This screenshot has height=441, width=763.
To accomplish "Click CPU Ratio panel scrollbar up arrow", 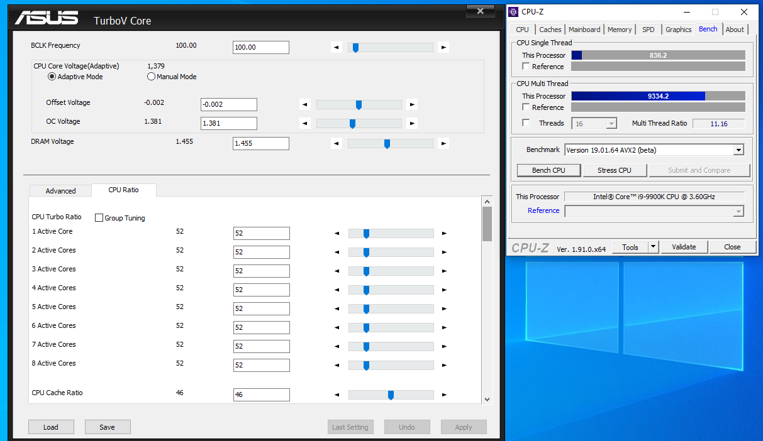I will click(x=487, y=201).
